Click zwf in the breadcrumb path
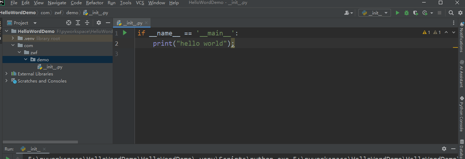This screenshot has width=465, height=159. pyautogui.click(x=58, y=13)
